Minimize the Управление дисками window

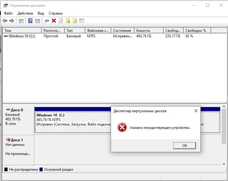pyautogui.click(x=194, y=5)
